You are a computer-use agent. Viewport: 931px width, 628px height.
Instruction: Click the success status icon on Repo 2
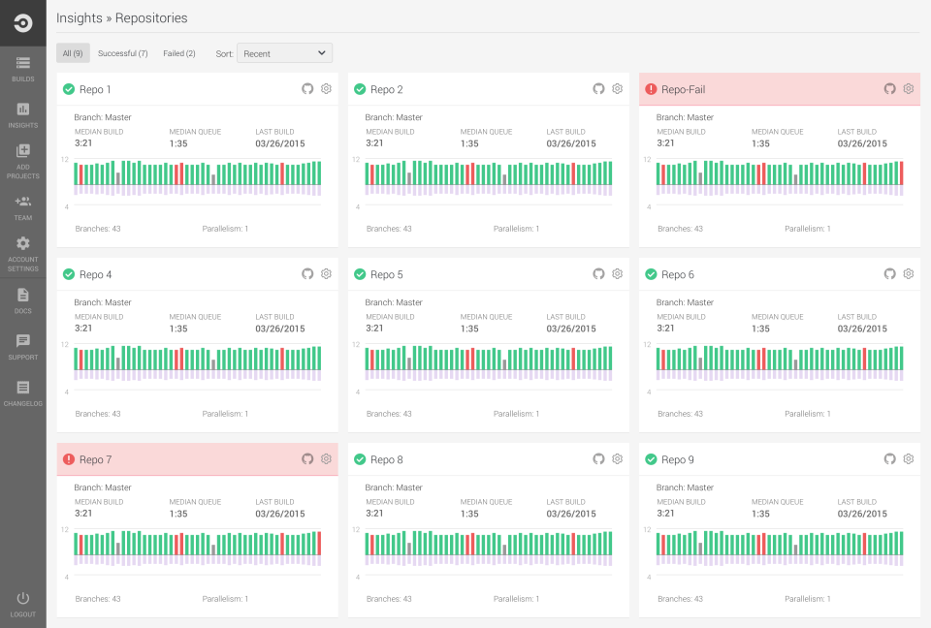coord(360,88)
